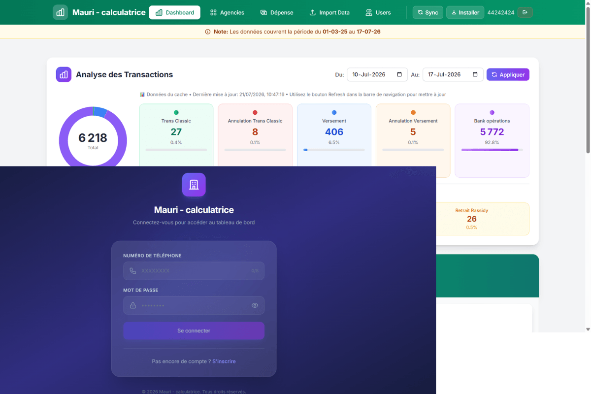This screenshot has height=394, width=591.
Task: Open calendar picker for the Au date
Action: click(x=475, y=74)
